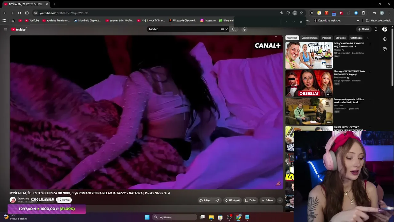Open File Explorer from the taskbar

pos(211,217)
